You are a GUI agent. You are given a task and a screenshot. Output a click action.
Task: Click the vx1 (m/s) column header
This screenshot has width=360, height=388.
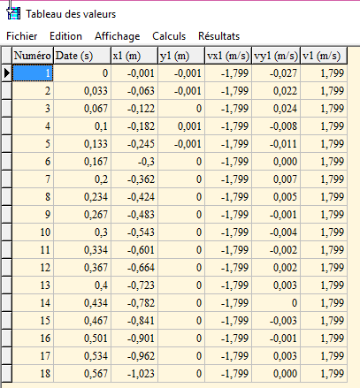click(228, 56)
